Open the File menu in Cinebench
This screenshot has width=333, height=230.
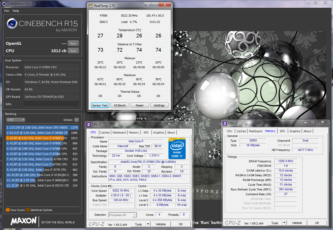click(7, 11)
